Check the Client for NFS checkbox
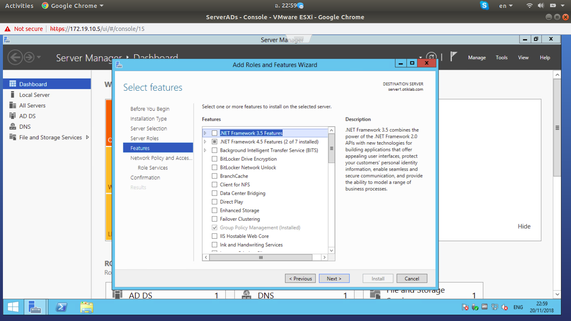The image size is (571, 321). (x=214, y=184)
